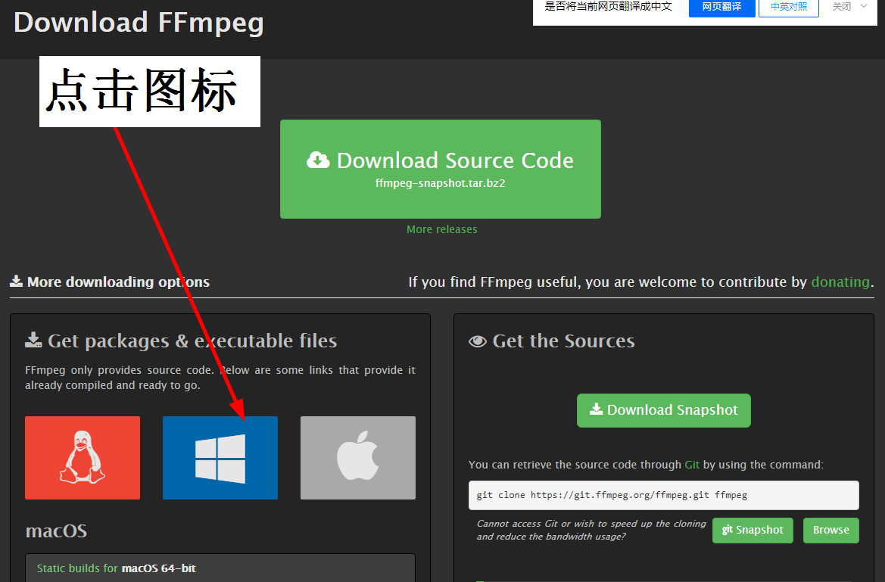Image resolution: width=885 pixels, height=582 pixels.
Task: Expand the translation bar dropdown chevron
Action: (864, 6)
